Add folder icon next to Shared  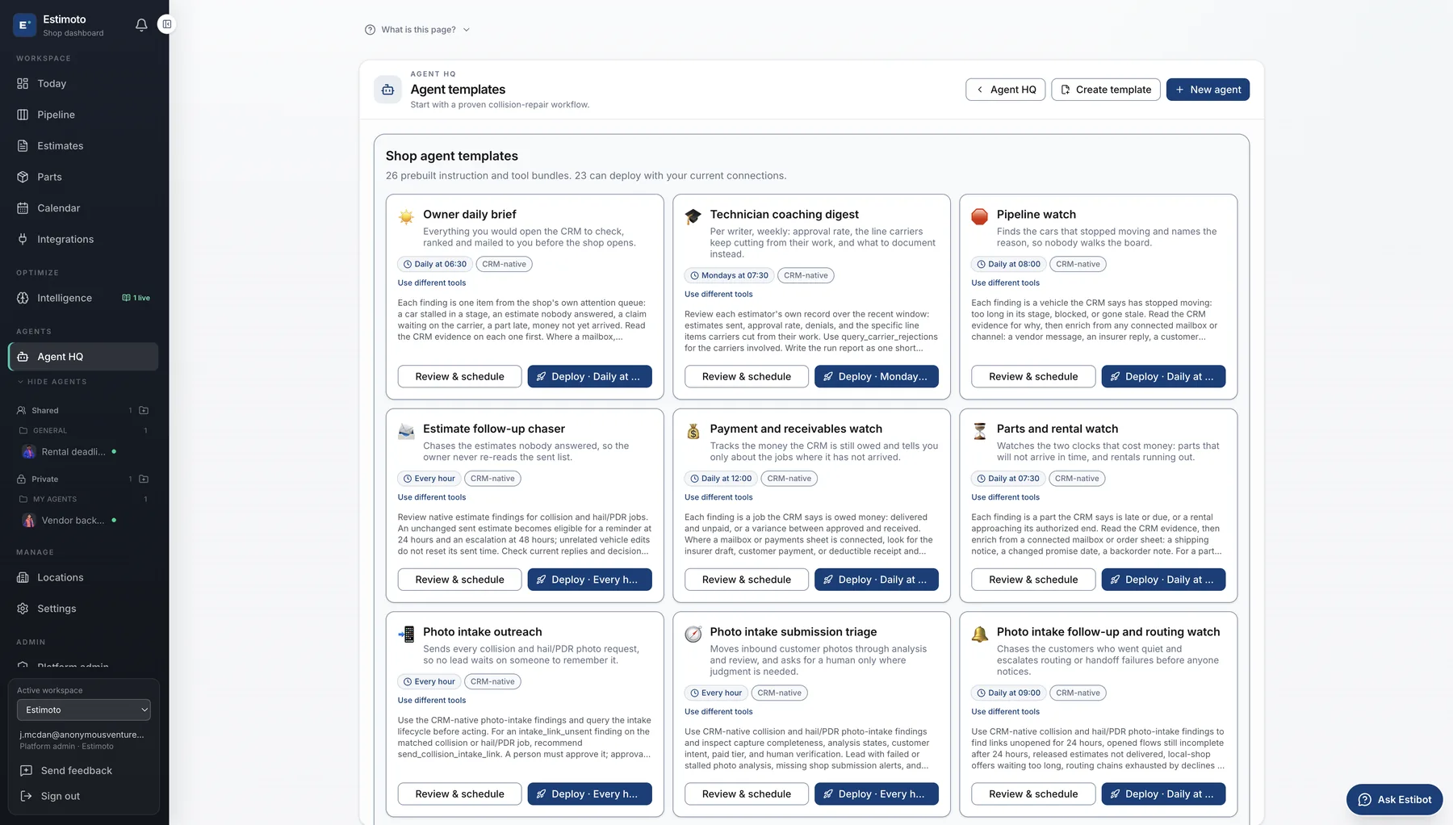(144, 410)
